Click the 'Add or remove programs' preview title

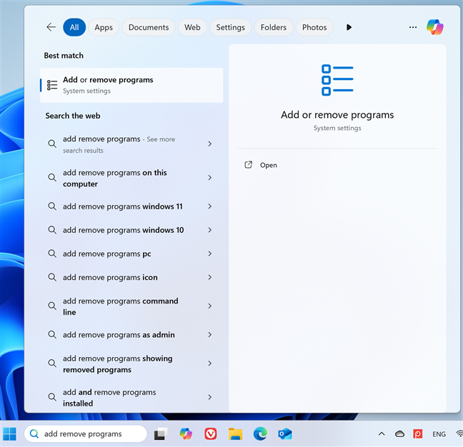[x=337, y=115]
